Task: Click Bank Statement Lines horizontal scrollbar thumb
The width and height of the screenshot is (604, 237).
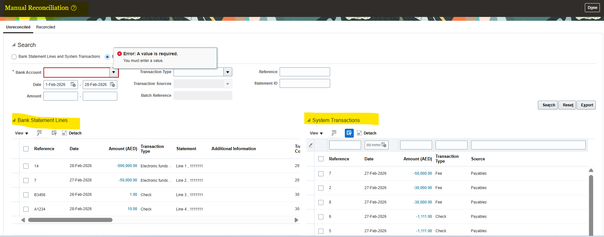Action: pos(70,220)
